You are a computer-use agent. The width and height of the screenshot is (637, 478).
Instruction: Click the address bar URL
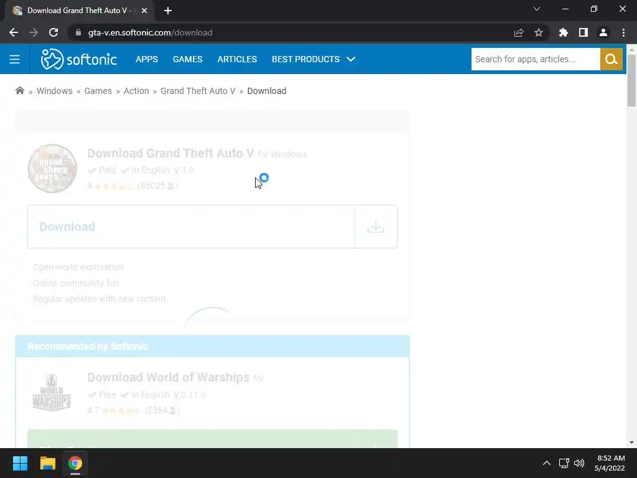click(150, 32)
